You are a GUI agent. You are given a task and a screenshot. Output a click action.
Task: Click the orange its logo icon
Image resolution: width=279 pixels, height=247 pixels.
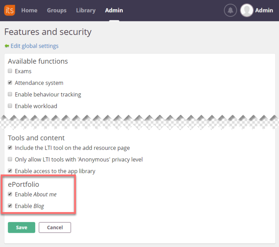[9, 10]
